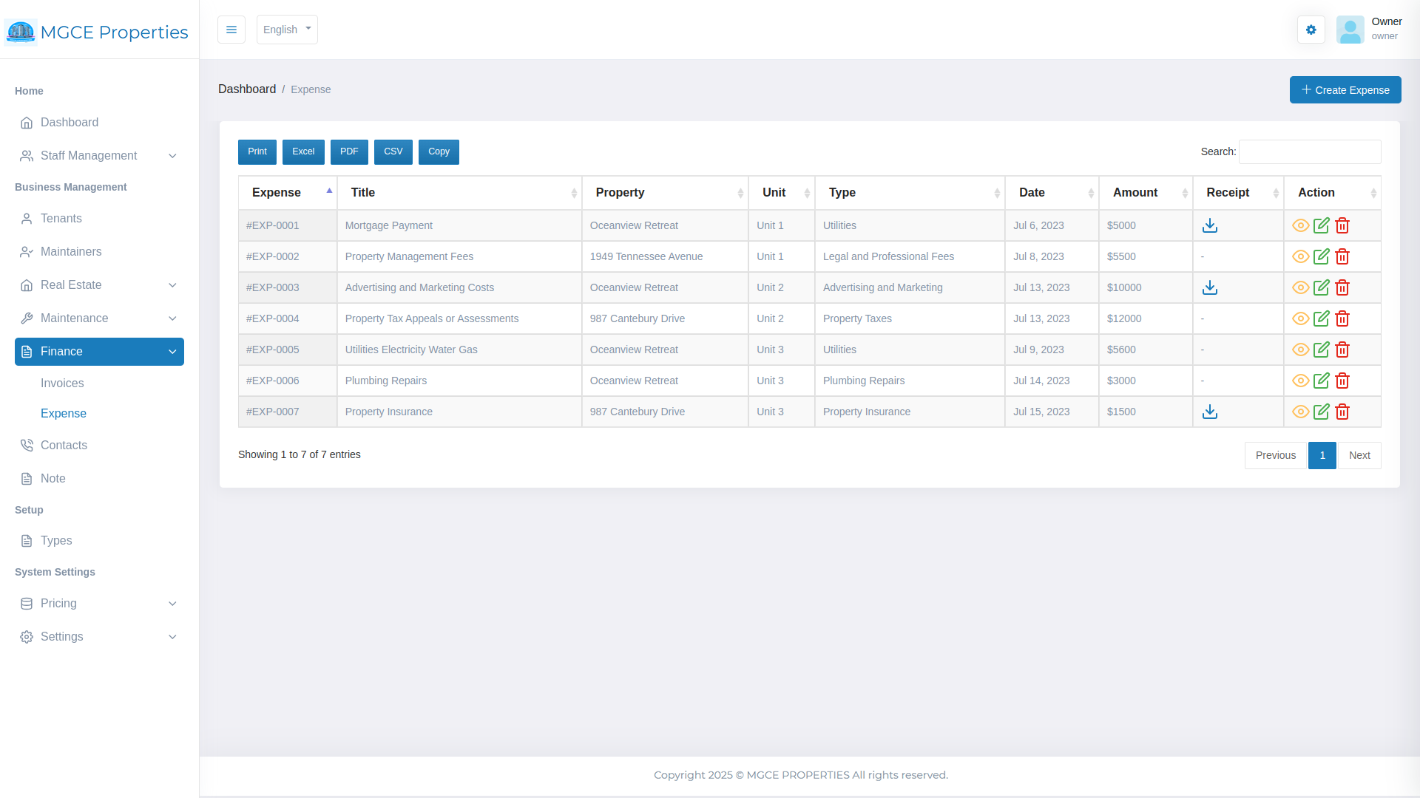Image resolution: width=1420 pixels, height=798 pixels.
Task: Export the table with the Excel button
Action: click(x=303, y=151)
